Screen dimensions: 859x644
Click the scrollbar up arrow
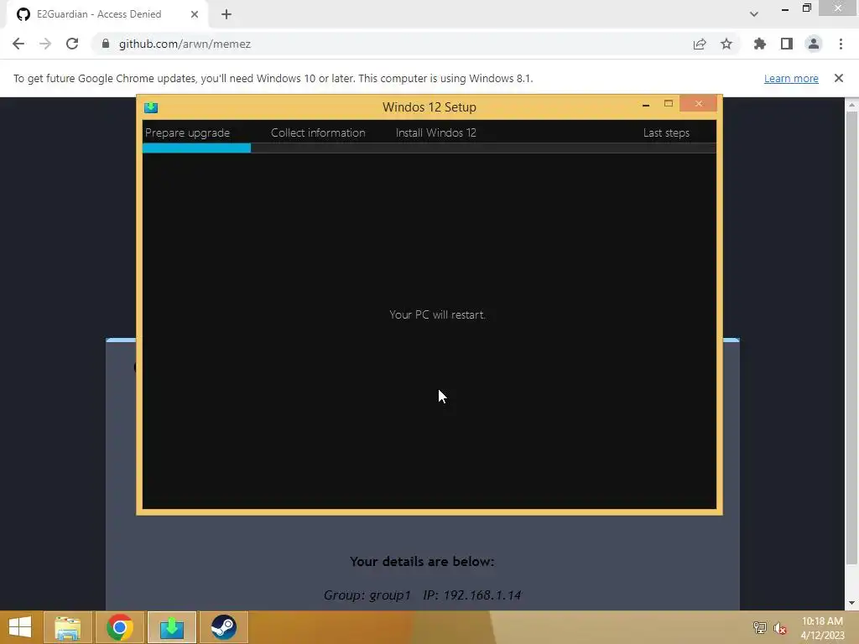(851, 104)
